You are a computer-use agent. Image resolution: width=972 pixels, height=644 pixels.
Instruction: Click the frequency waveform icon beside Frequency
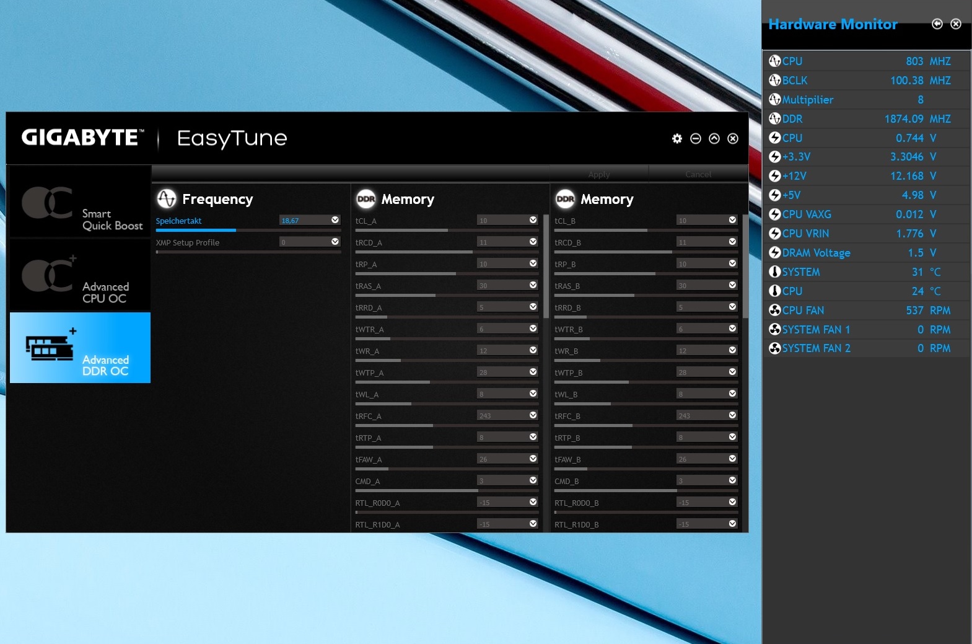click(167, 198)
